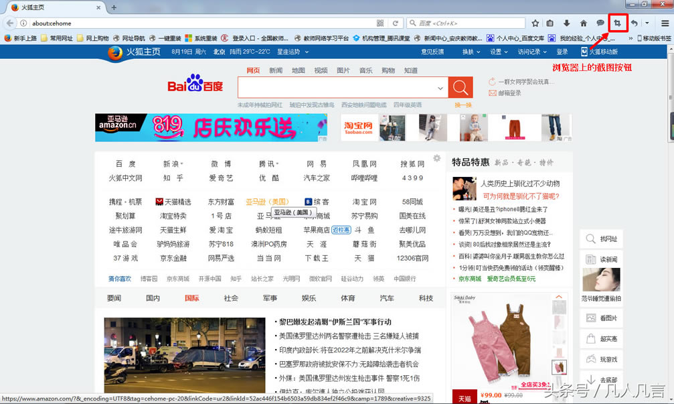
Task: Open the 淘宝网 link in the site grid
Action: [x=365, y=202]
